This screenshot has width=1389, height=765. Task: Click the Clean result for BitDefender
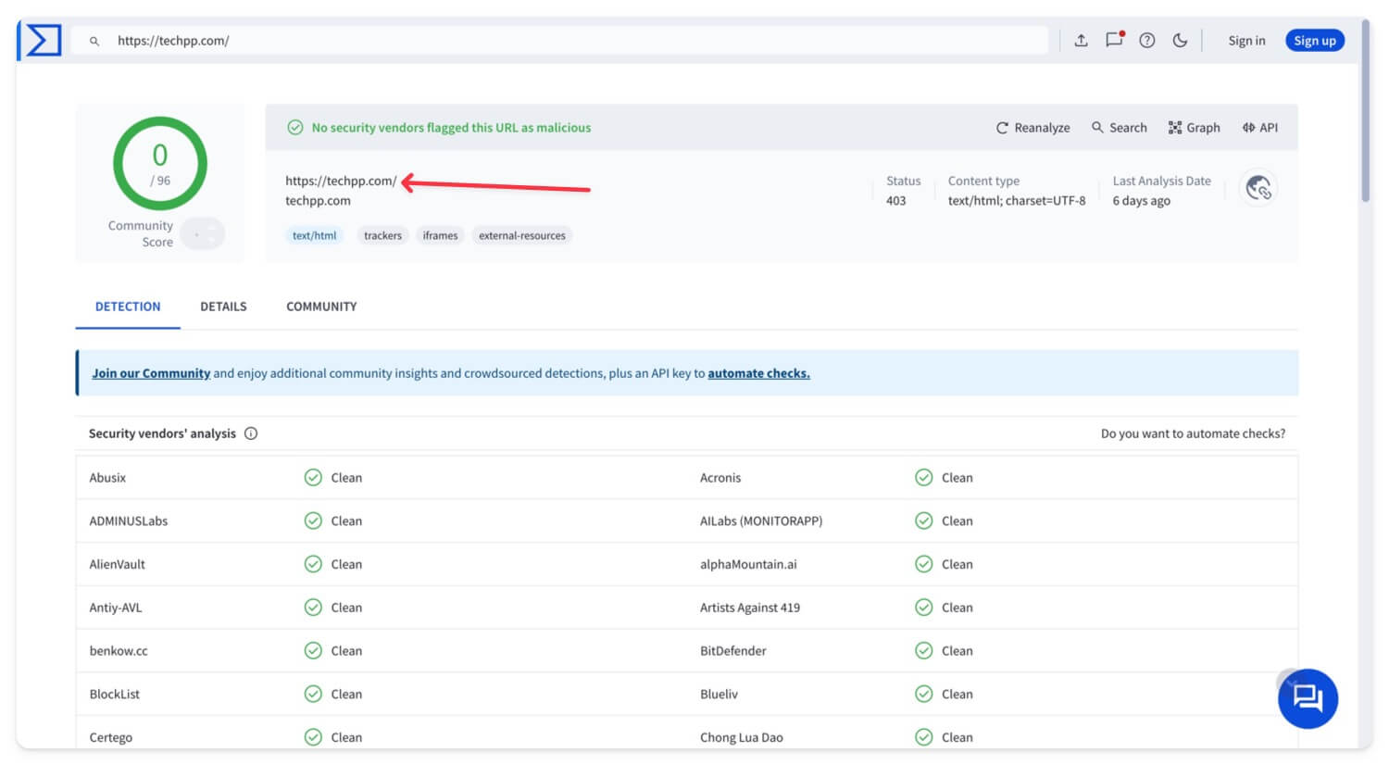(x=957, y=651)
